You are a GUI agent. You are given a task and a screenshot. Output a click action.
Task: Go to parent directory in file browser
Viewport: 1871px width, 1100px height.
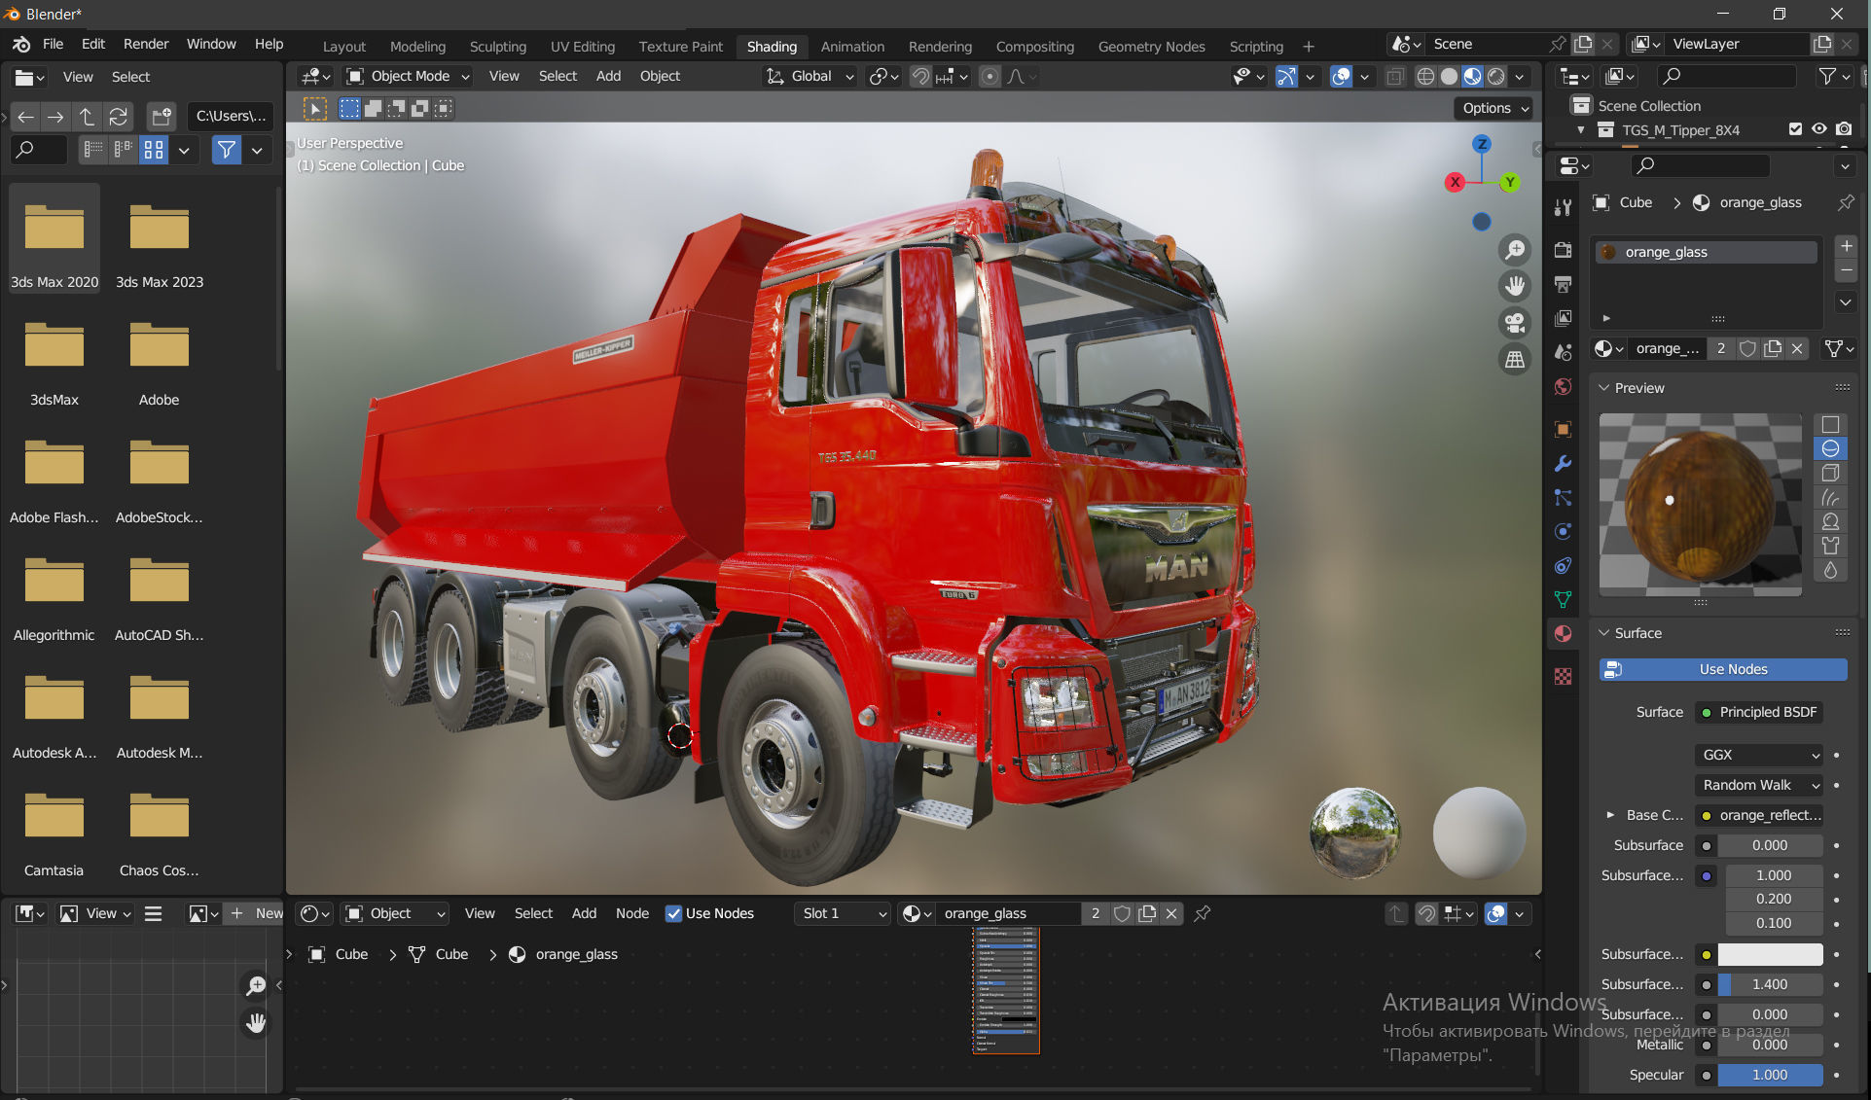[x=87, y=117]
